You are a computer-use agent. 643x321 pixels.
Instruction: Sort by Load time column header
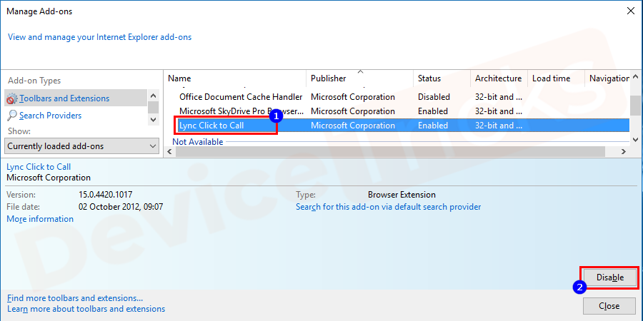[x=556, y=78]
